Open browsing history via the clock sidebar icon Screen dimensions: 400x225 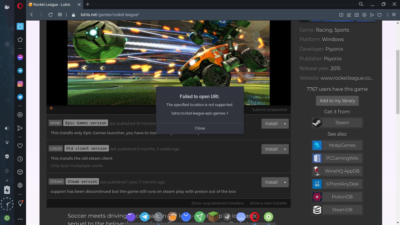tap(20, 159)
